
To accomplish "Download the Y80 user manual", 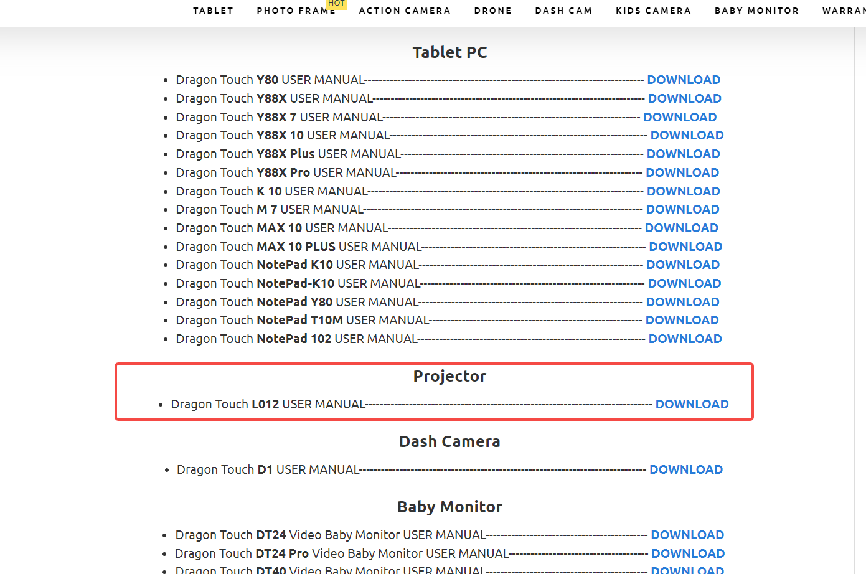I will point(684,80).
